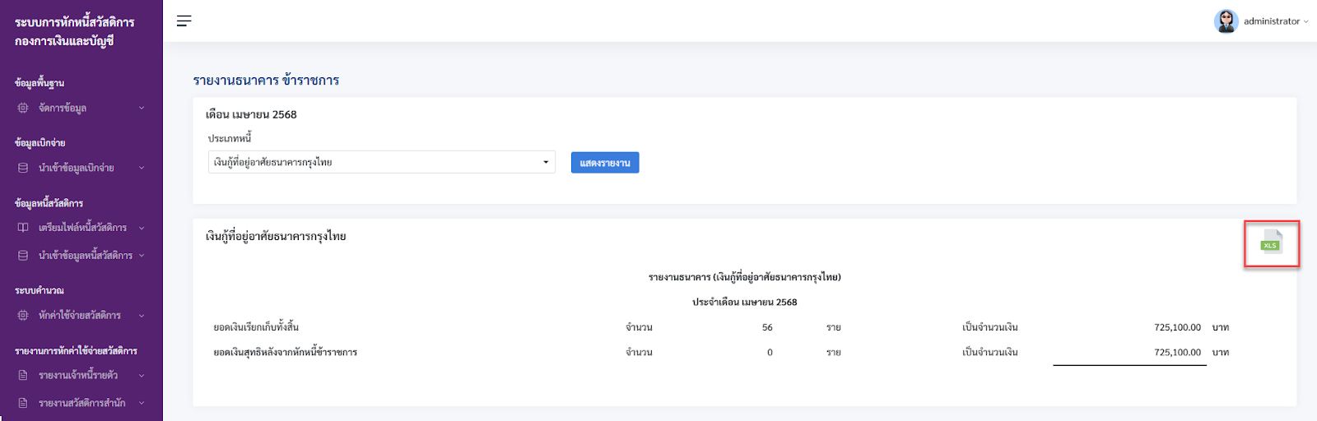The width and height of the screenshot is (1317, 421).
Task: Click the รายงานสวัสดิการสำนัก document icon
Action: tap(23, 403)
